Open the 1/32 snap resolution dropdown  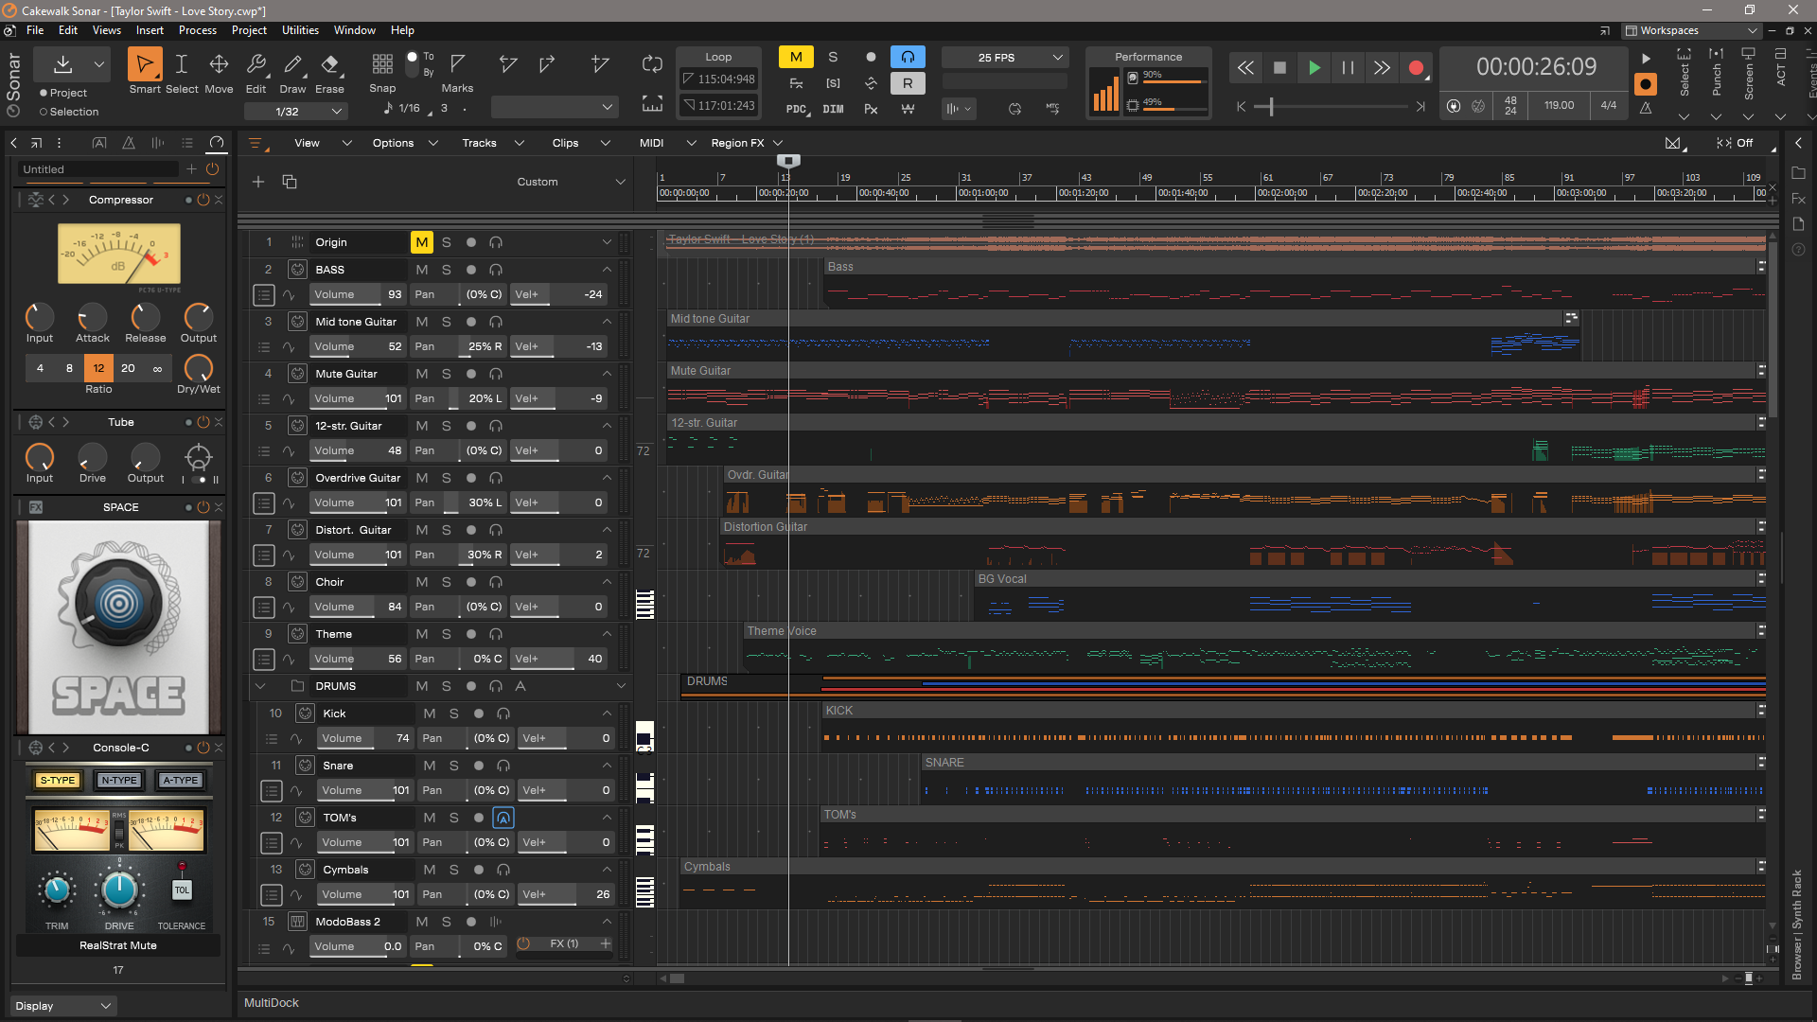pyautogui.click(x=296, y=112)
